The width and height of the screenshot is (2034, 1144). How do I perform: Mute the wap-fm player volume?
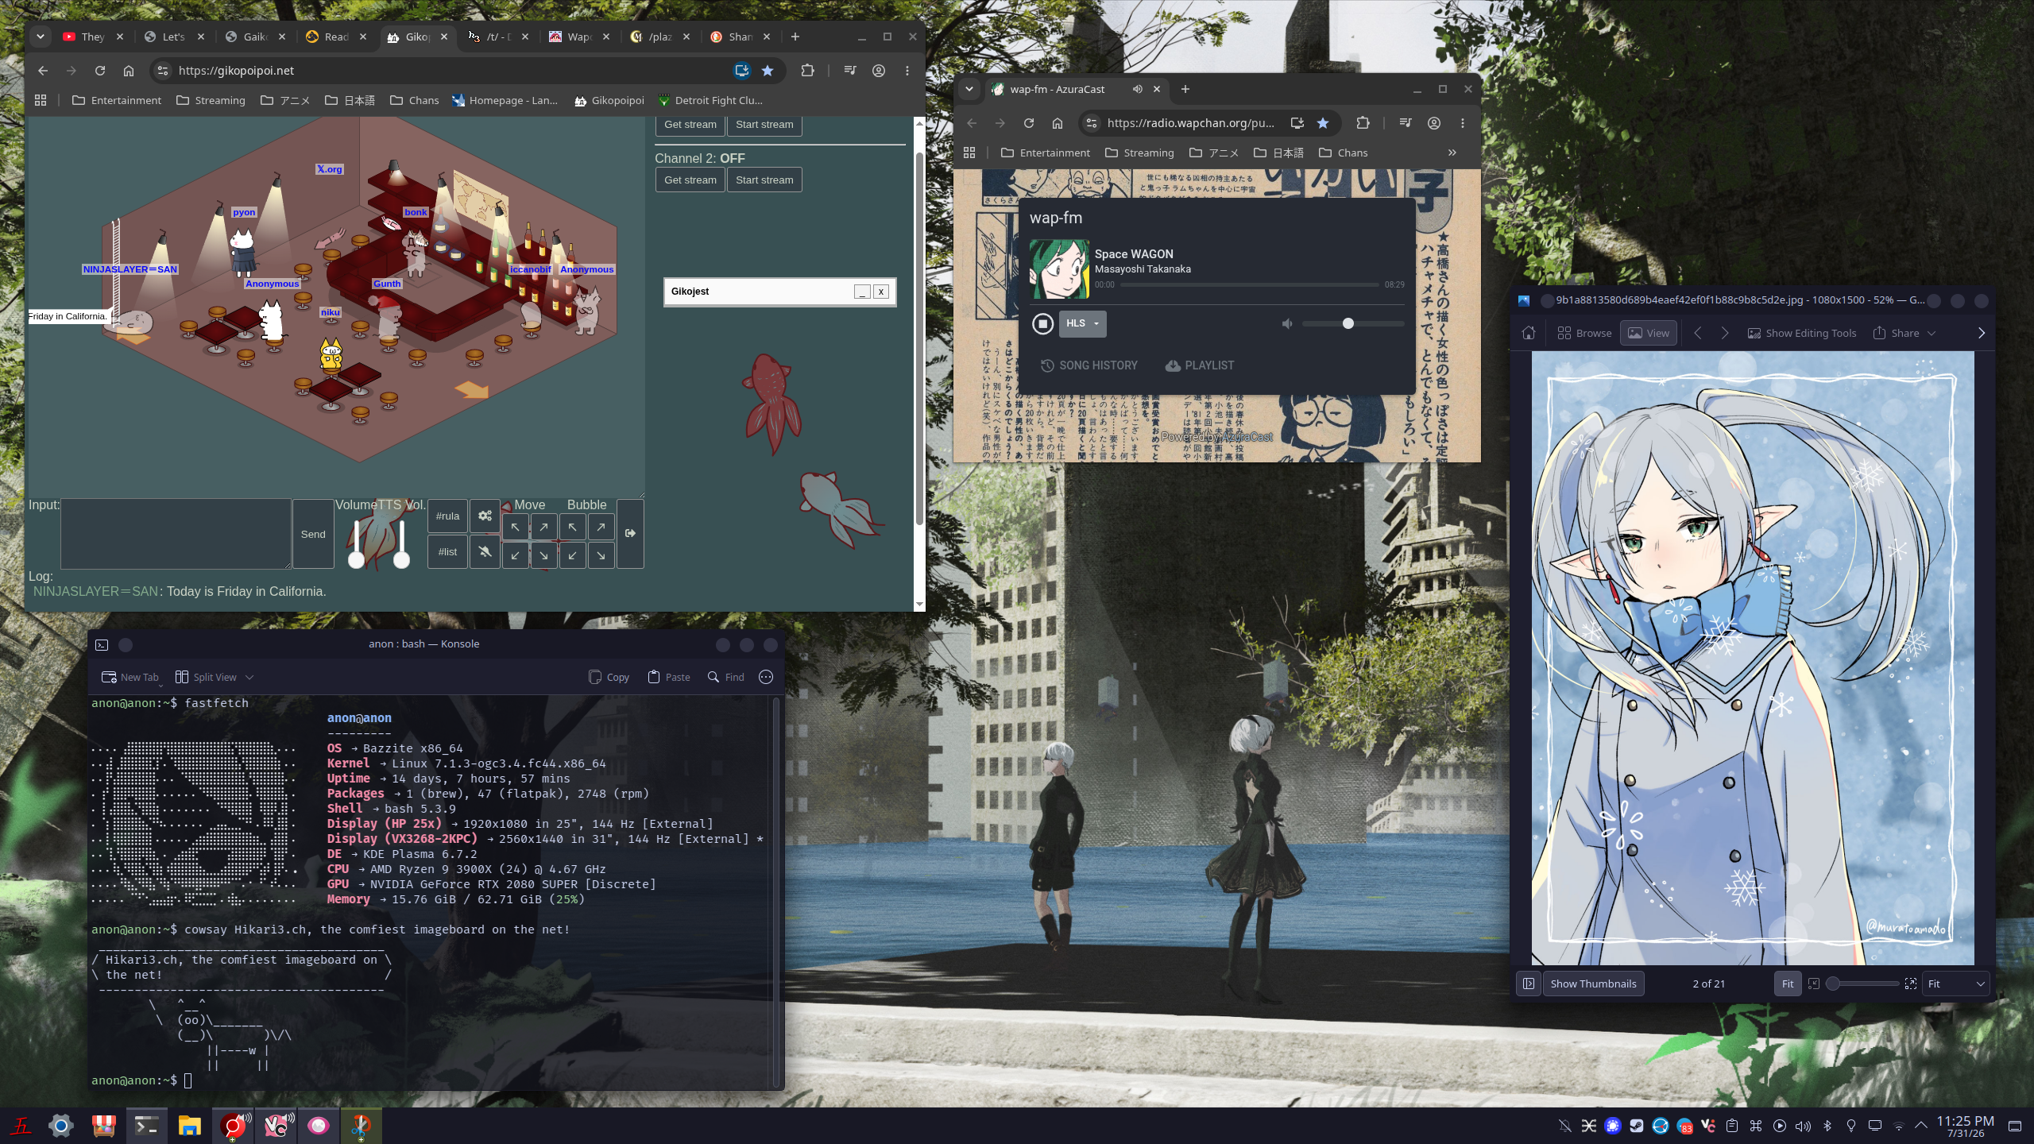click(1287, 323)
